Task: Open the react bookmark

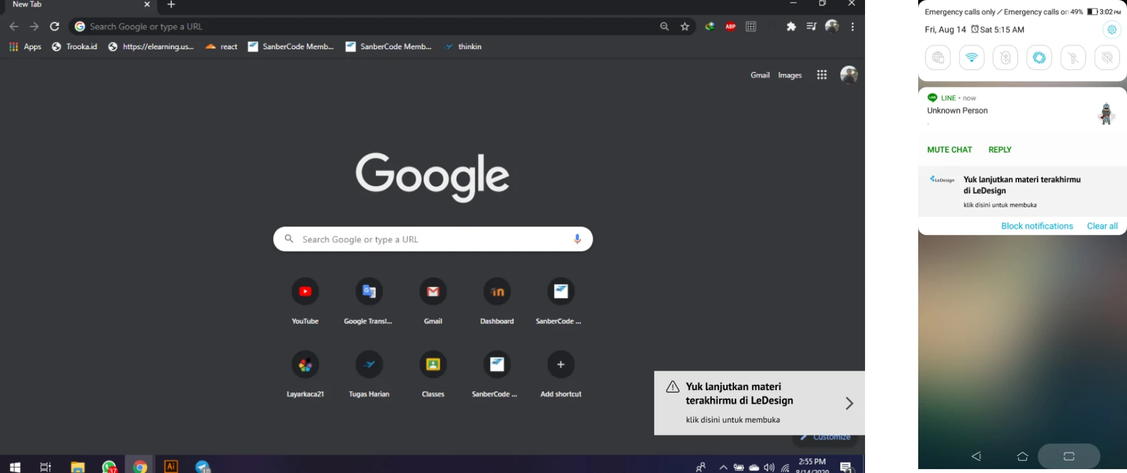Action: coord(221,47)
